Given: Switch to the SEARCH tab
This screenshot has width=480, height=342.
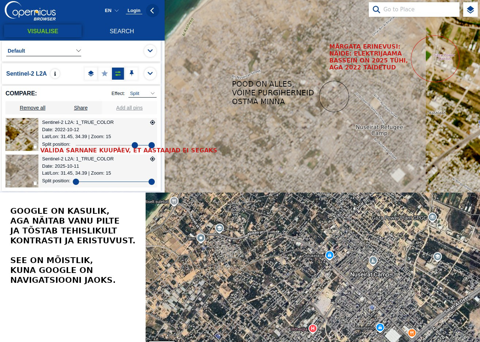Looking at the screenshot, I should pyautogui.click(x=122, y=31).
